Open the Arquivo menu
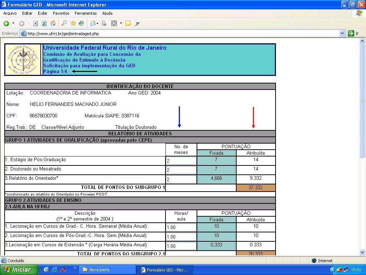 coord(10,13)
